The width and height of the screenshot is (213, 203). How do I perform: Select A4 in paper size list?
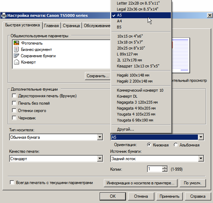tap(141, 21)
